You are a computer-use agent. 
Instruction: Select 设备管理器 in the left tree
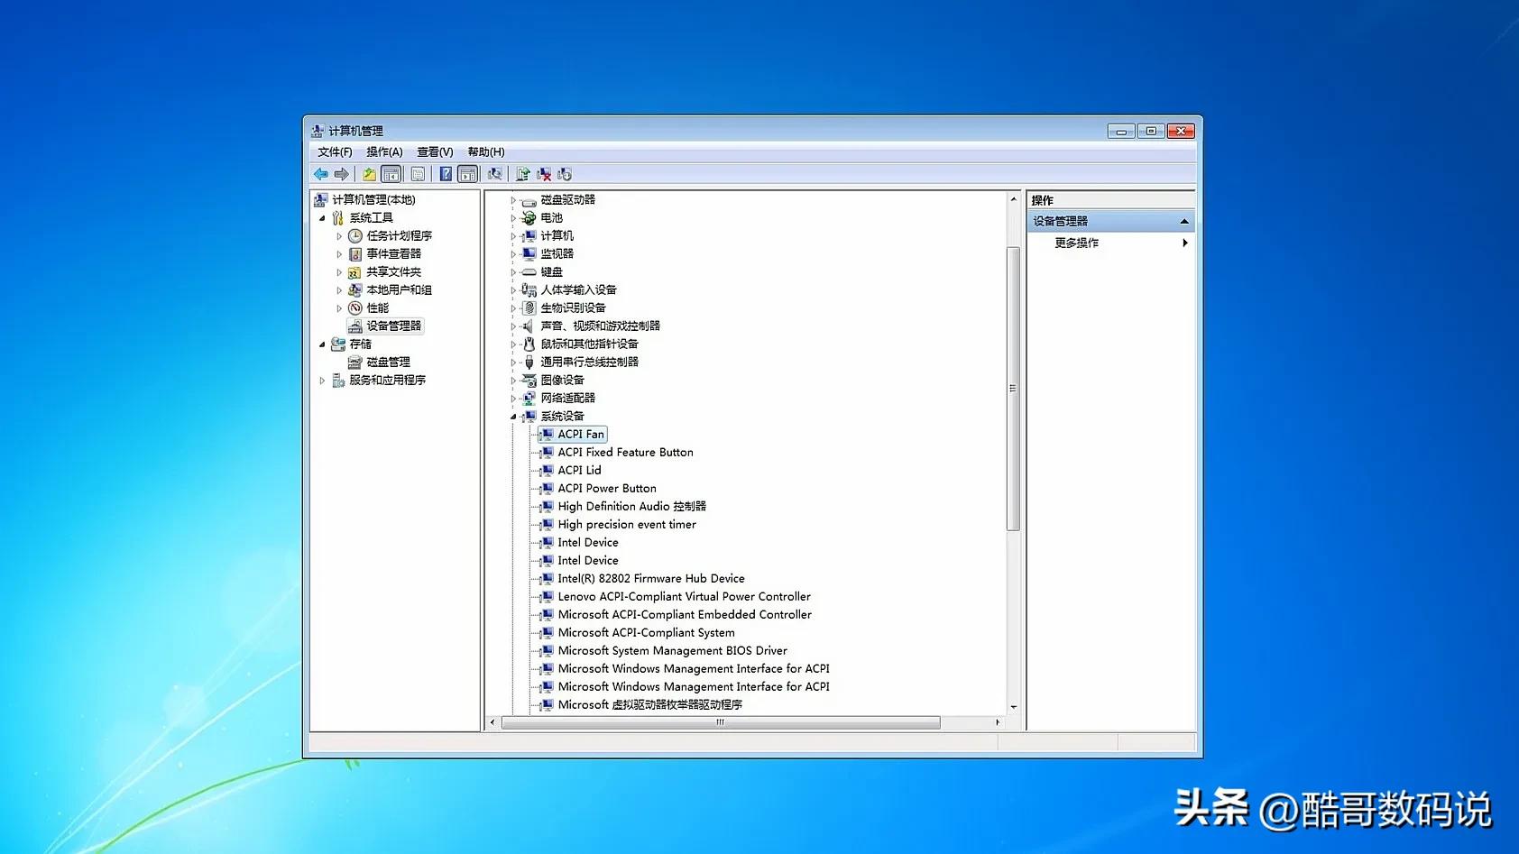point(393,326)
